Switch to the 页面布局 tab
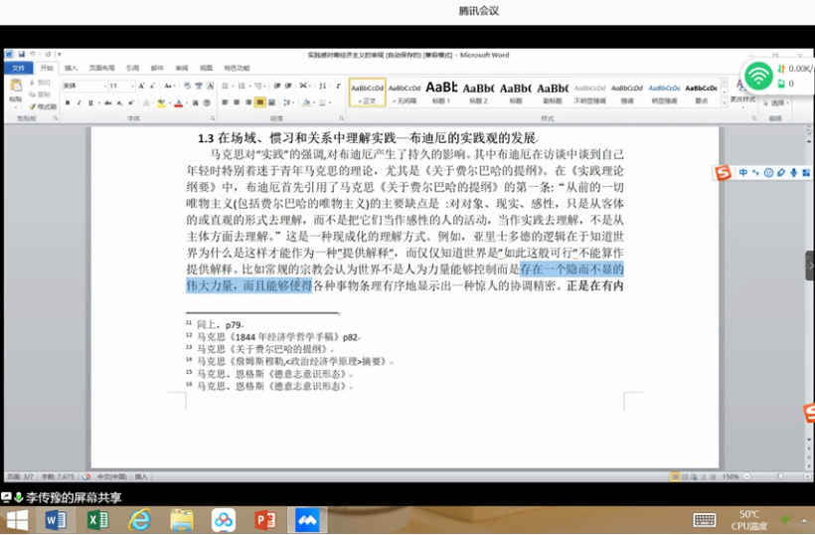The width and height of the screenshot is (815, 535). click(101, 68)
